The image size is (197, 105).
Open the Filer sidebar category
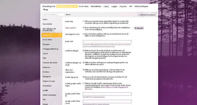(52, 58)
